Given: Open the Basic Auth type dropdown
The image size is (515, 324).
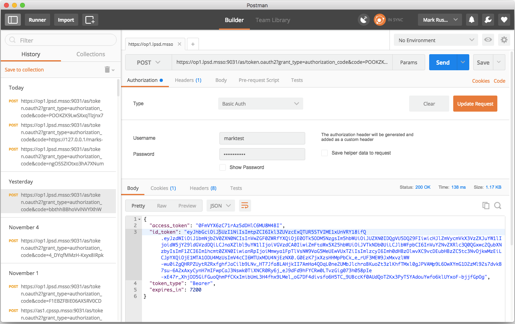Looking at the screenshot, I should [261, 104].
